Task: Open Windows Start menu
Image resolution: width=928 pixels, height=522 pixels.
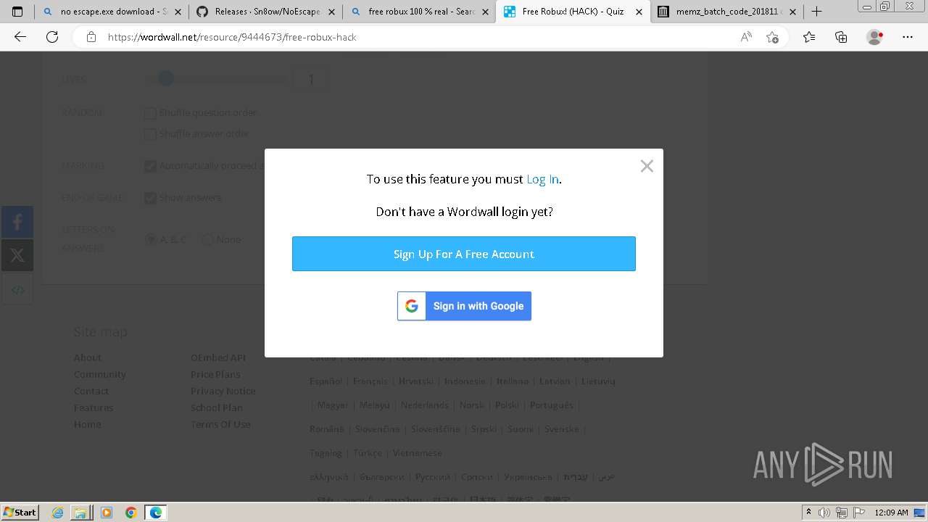Action: (x=20, y=512)
